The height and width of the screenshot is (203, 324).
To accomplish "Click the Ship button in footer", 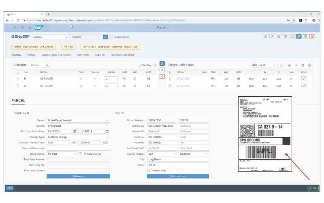I will pos(313,188).
